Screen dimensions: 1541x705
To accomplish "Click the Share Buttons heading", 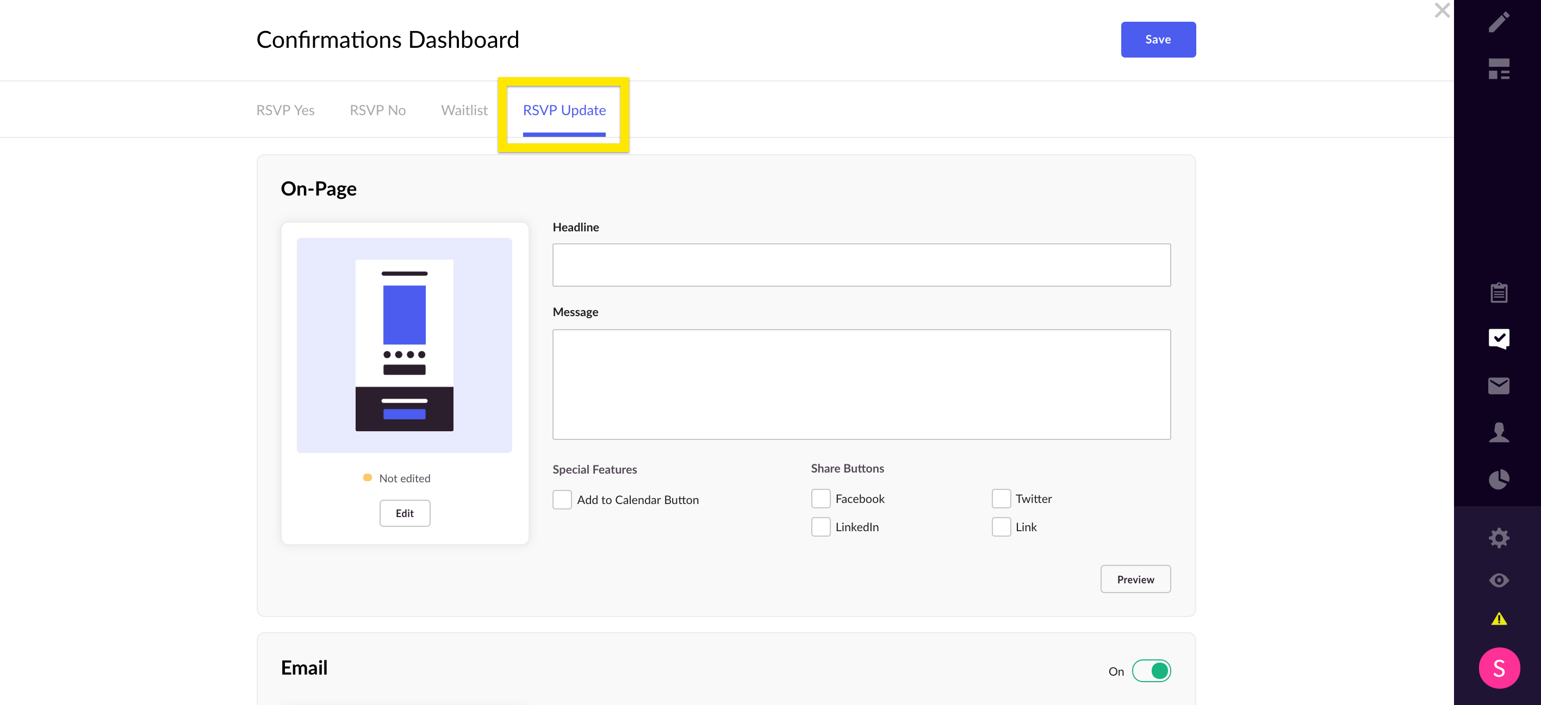I will 847,468.
